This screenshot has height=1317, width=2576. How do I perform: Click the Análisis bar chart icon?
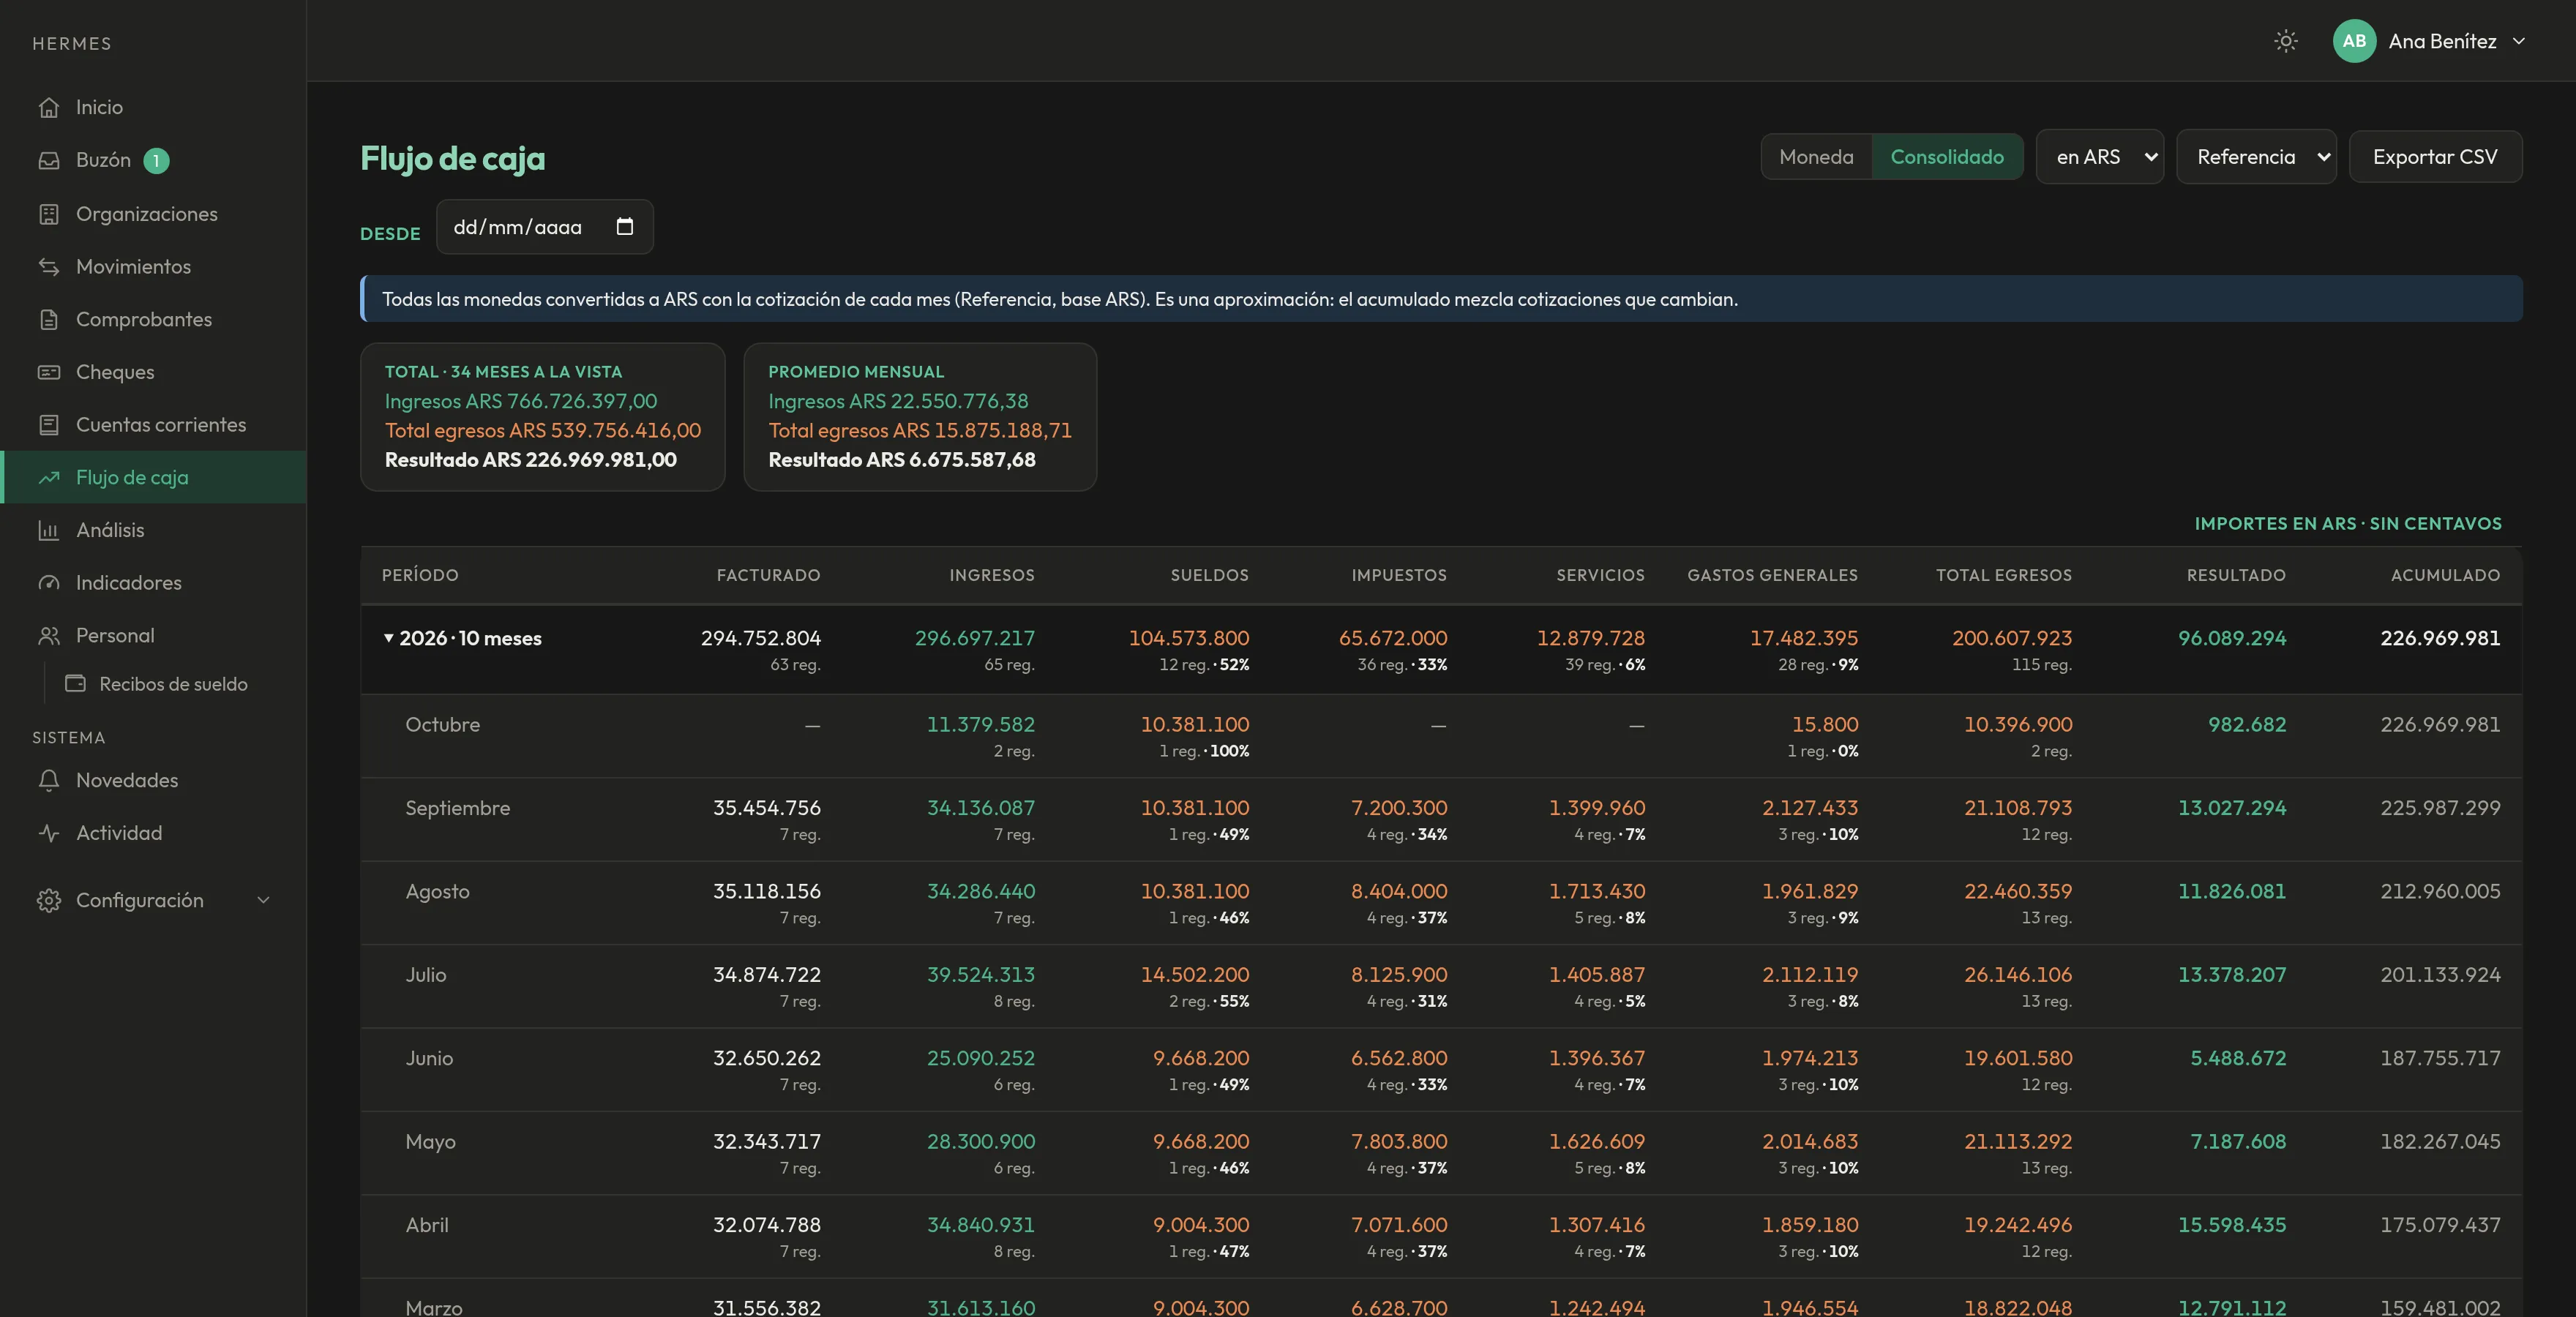pyautogui.click(x=49, y=530)
